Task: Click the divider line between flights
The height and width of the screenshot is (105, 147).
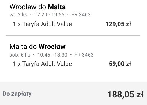Action: click(73, 36)
